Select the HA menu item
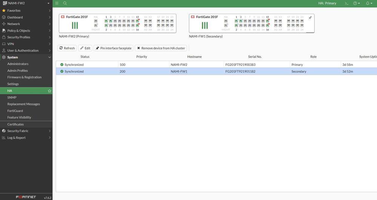This screenshot has width=377, height=200. point(26,91)
